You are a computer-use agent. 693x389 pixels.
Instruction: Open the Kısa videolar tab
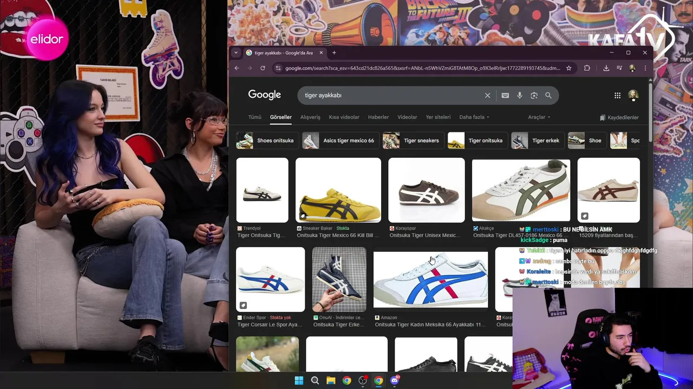pyautogui.click(x=344, y=117)
